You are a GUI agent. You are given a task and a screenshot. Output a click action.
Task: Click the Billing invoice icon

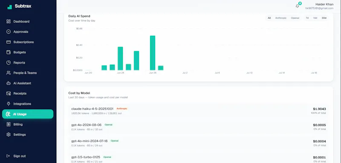coord(9,124)
